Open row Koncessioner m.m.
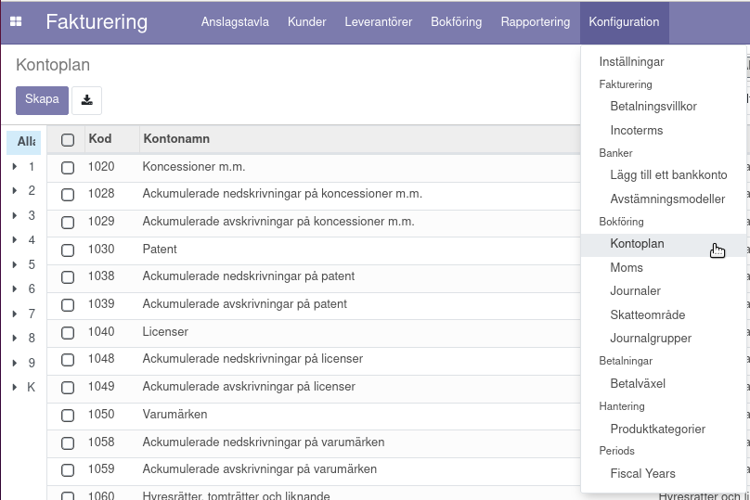This screenshot has width=750, height=500. pyautogui.click(x=194, y=166)
